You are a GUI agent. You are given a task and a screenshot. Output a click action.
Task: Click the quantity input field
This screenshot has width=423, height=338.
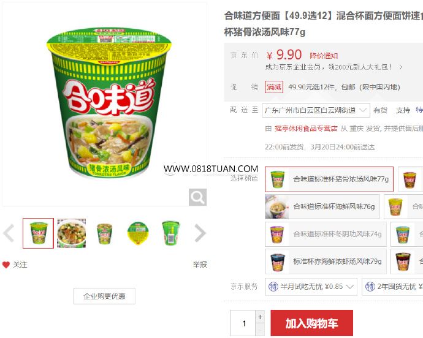243,323
